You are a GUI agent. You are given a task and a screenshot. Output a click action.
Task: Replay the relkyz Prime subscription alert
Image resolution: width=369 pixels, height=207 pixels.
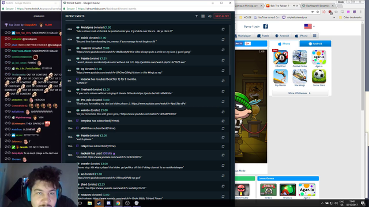223,146
